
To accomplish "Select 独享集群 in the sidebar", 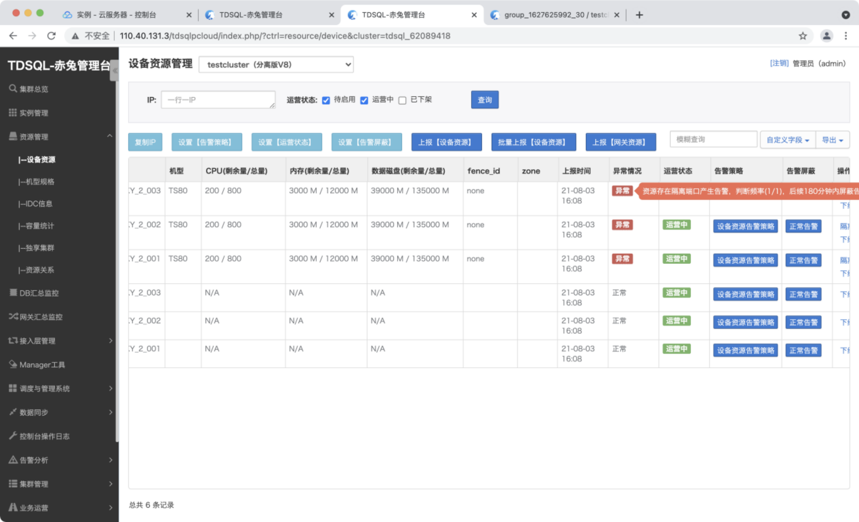I will point(36,248).
